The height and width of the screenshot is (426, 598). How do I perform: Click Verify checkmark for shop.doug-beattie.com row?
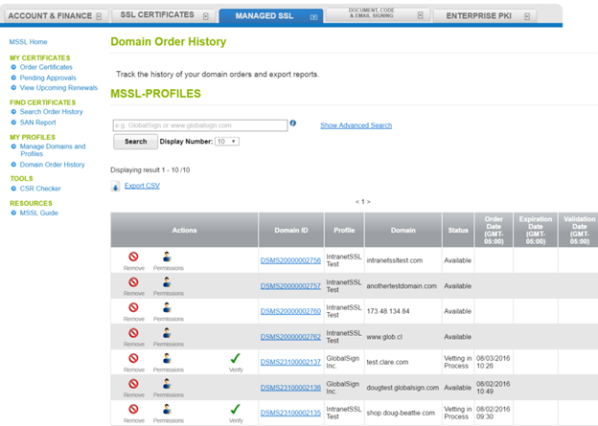click(236, 411)
